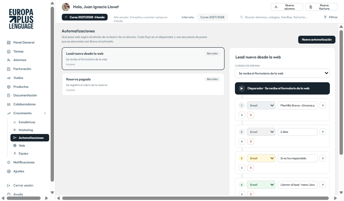
Task: Edit step 1 Plantilla Brevo field
Action: point(297,106)
